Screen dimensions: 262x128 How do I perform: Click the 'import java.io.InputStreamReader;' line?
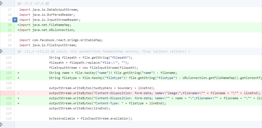click(x=50, y=20)
